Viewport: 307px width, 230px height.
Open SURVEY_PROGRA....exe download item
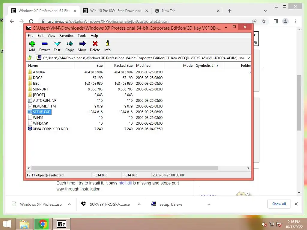(x=110, y=204)
